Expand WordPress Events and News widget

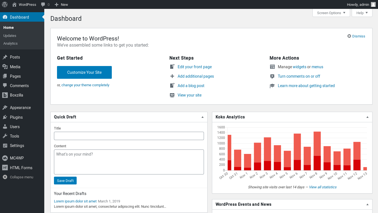[367, 204]
